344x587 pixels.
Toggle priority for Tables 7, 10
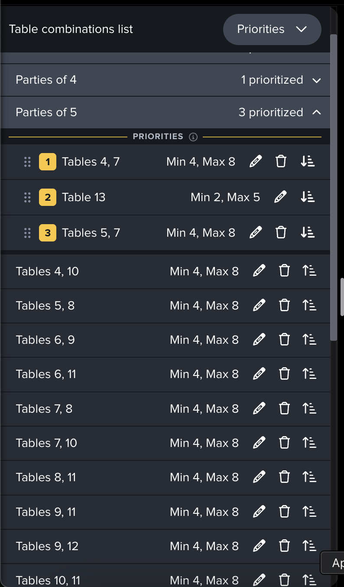309,443
